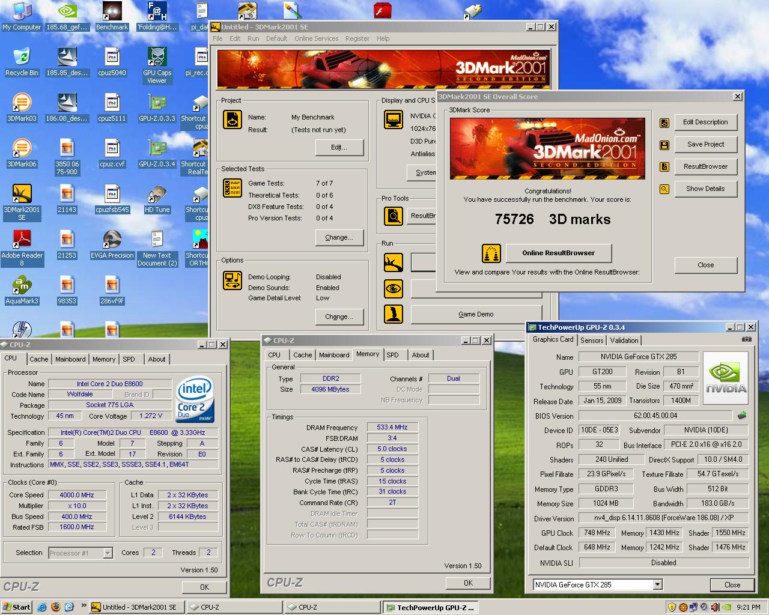Open My Computer desktop icon
The image size is (769, 615).
pos(22,16)
